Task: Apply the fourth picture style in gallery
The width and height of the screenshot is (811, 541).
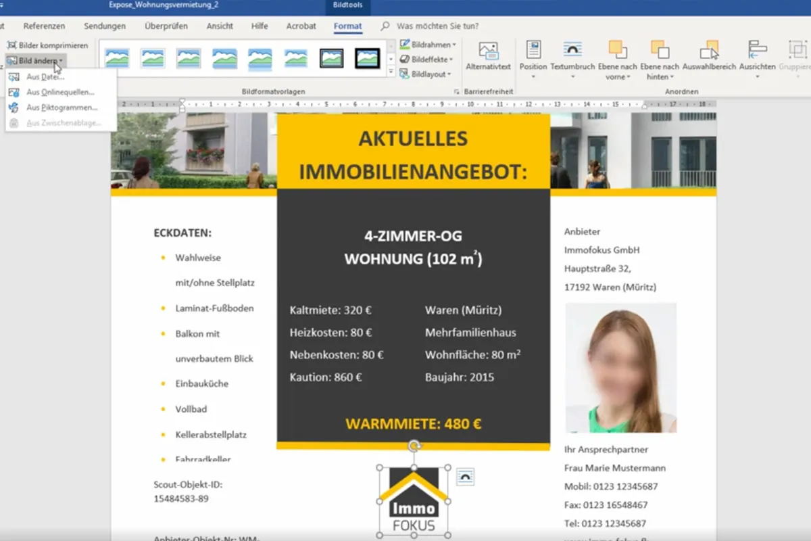Action: pyautogui.click(x=224, y=58)
